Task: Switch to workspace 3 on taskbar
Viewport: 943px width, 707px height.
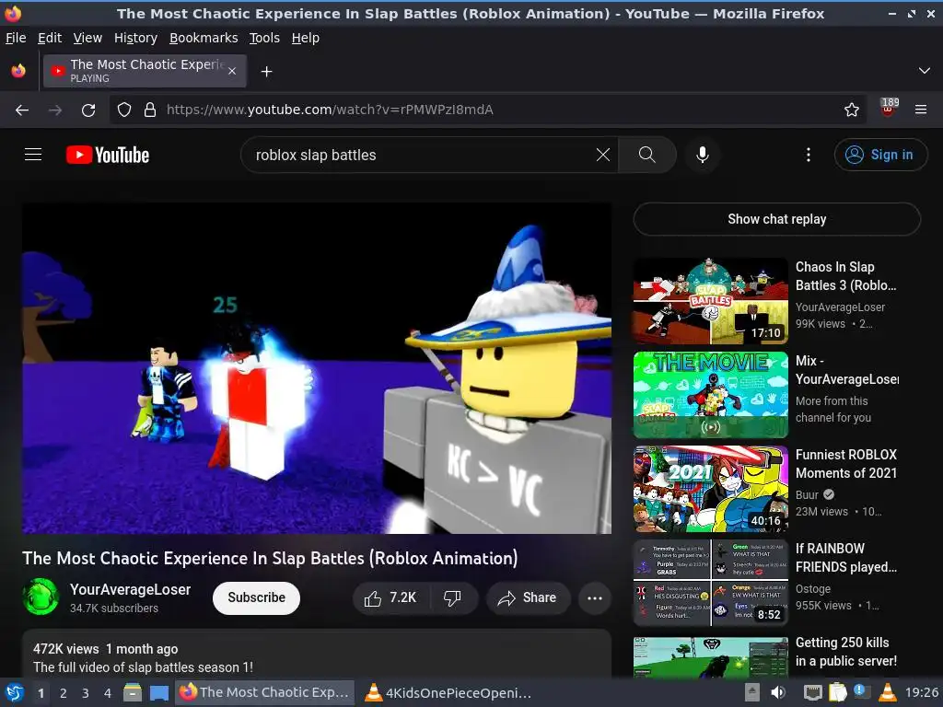Action: 86,692
